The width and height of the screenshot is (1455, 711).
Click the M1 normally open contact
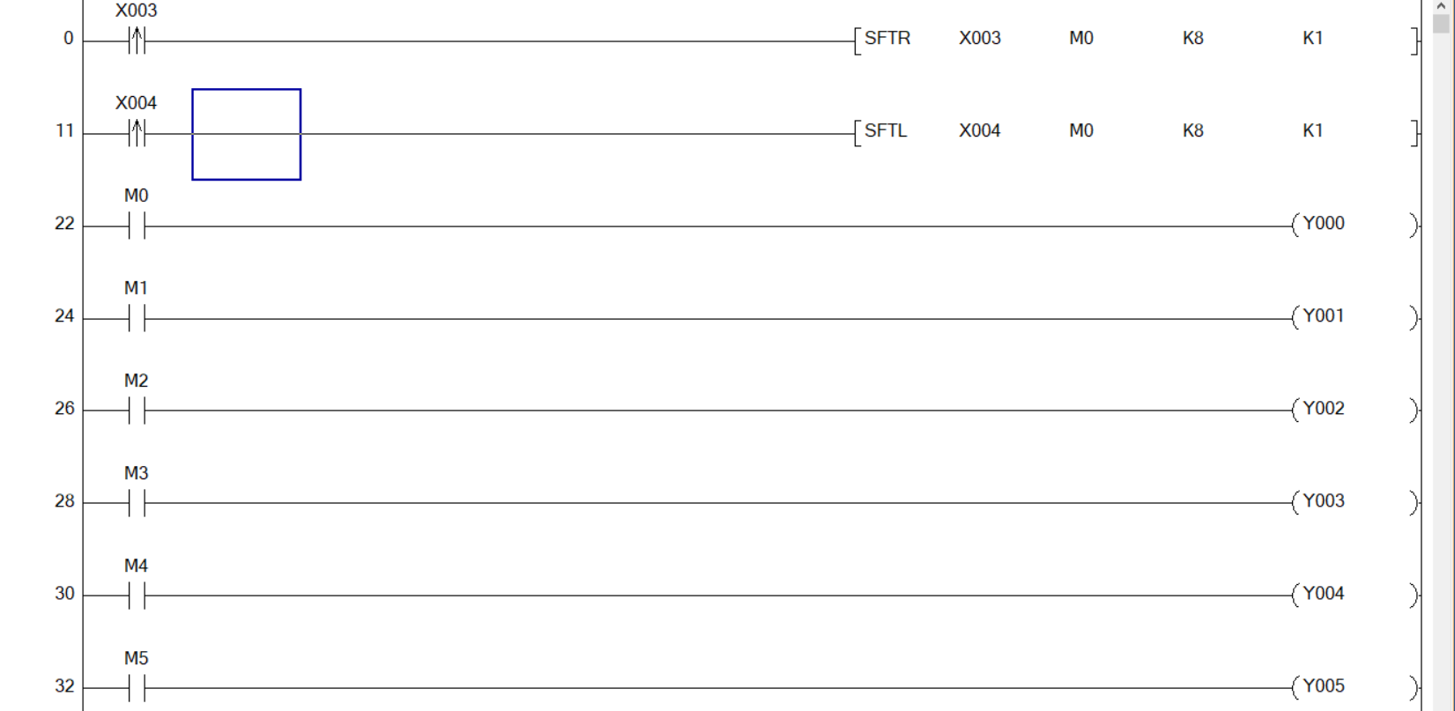(137, 319)
